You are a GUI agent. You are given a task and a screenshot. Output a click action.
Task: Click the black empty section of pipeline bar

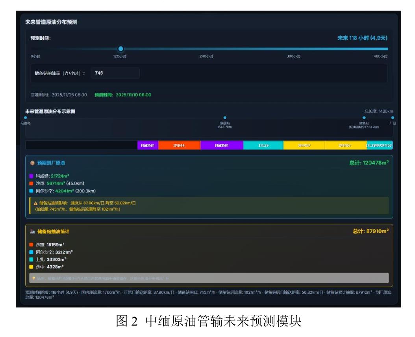[82, 145]
